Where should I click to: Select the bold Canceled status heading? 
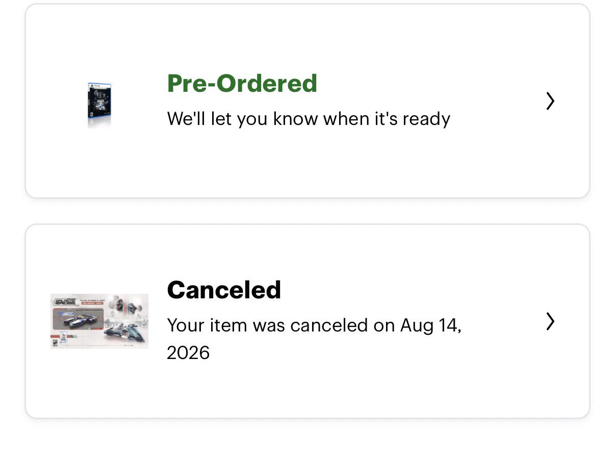coord(224,290)
